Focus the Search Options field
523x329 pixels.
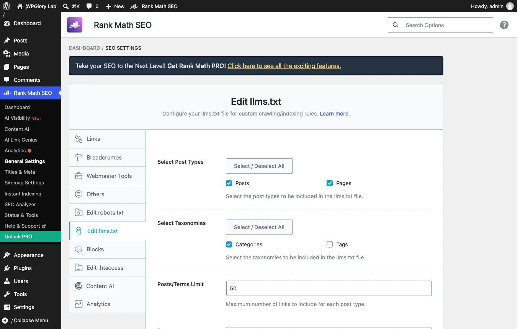click(440, 25)
